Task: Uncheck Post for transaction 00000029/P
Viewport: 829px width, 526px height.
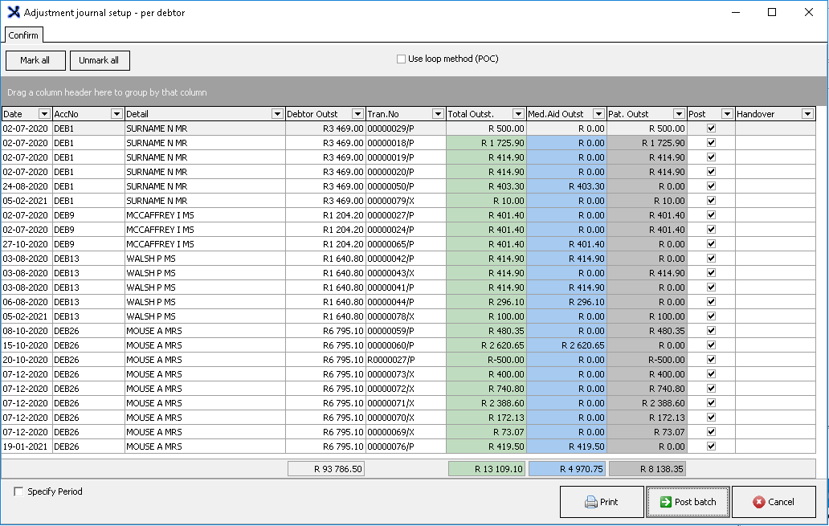Action: click(x=711, y=128)
